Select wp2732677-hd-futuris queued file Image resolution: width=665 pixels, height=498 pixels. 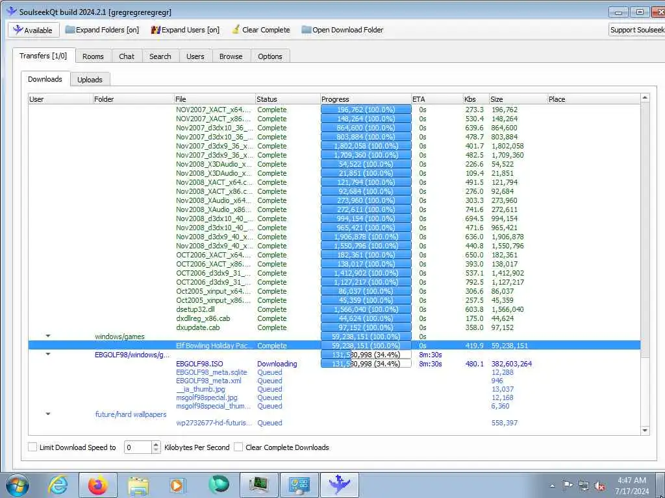point(334,423)
